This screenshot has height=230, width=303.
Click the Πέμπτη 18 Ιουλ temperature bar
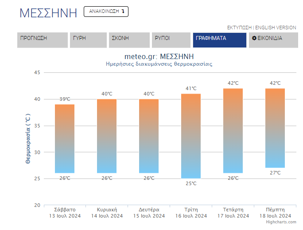point(275,128)
